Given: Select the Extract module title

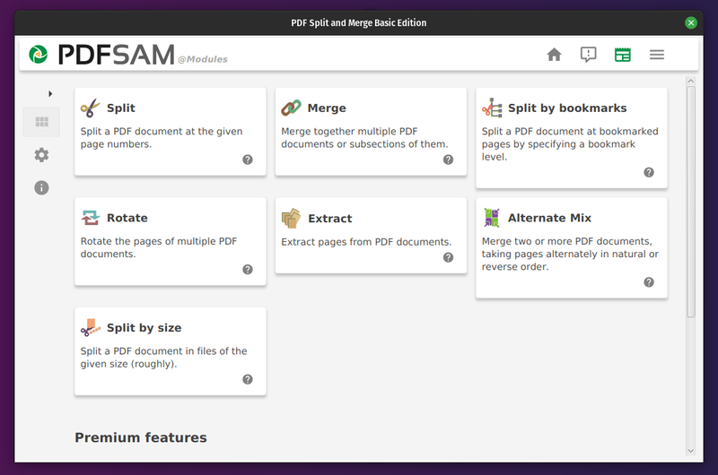Looking at the screenshot, I should coord(330,219).
